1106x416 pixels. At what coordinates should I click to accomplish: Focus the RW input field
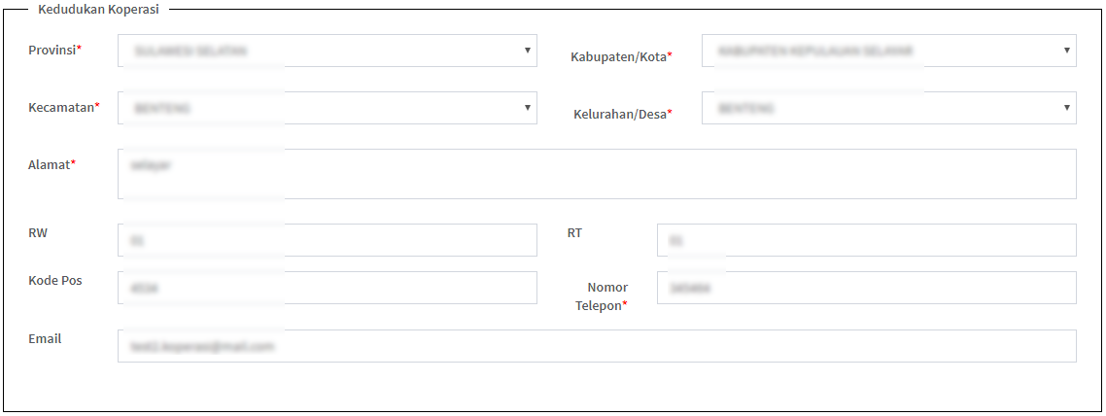[327, 240]
